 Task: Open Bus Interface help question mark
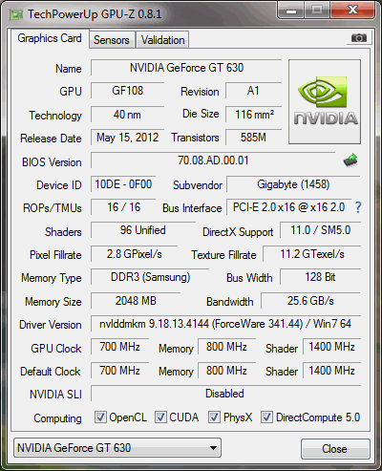click(358, 207)
